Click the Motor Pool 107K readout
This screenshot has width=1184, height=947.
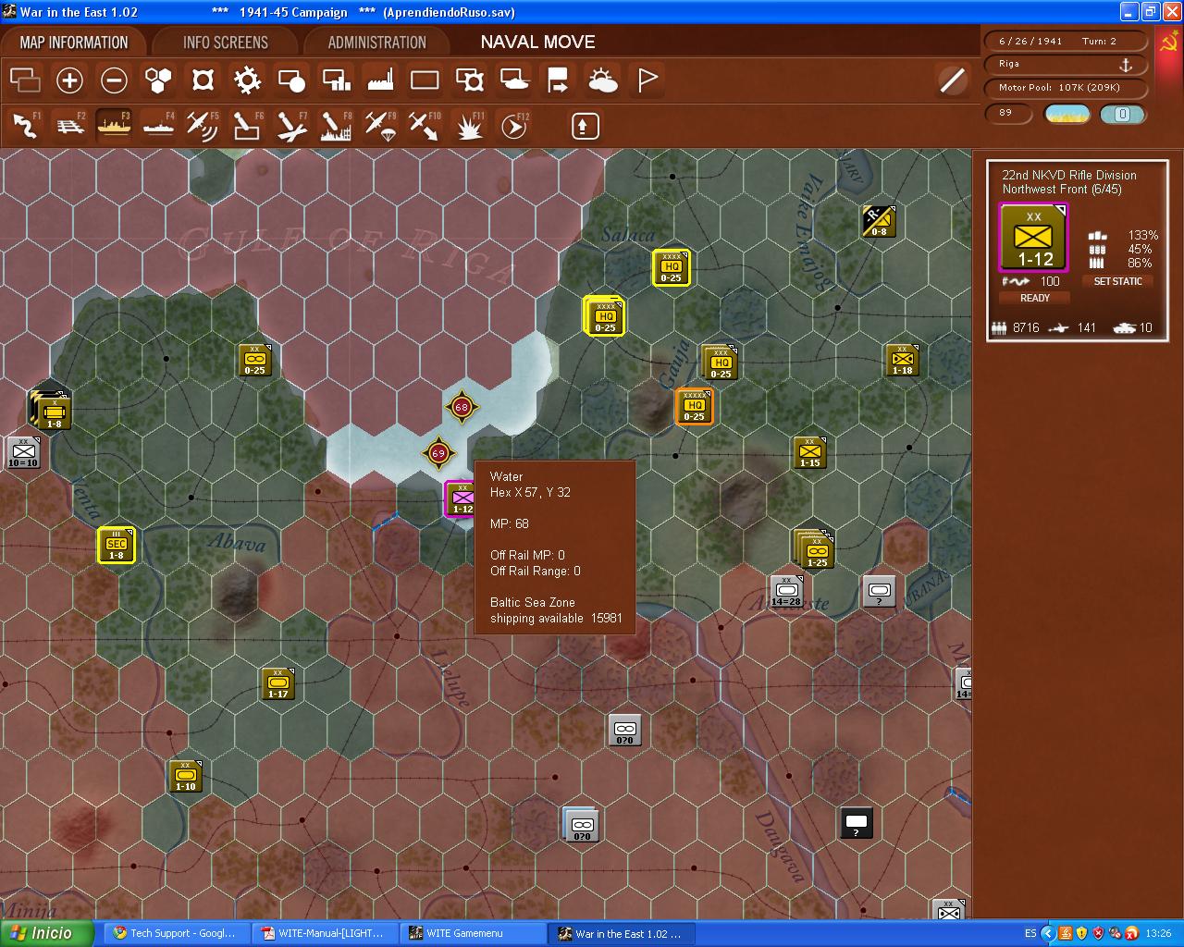point(1065,88)
